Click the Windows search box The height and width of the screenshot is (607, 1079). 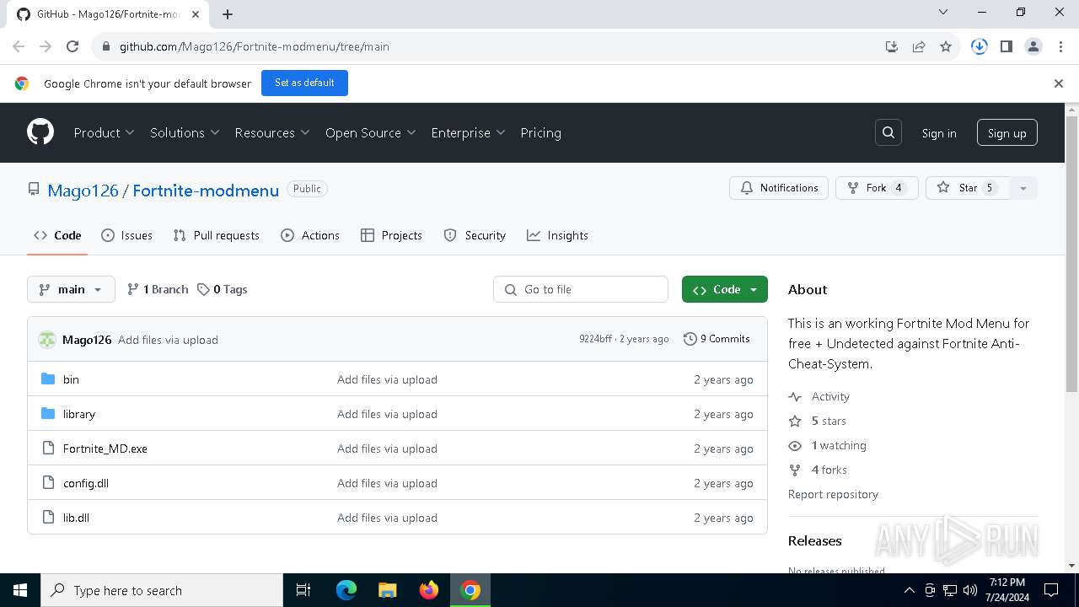162,590
